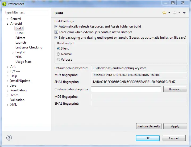This screenshot has width=191, height=147.
Task: Open the back history dropdown arrow
Action: (x=169, y=13)
